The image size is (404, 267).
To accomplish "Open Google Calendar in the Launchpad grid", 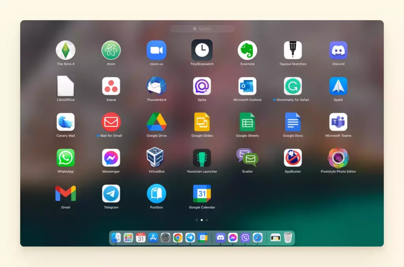I will pos(202,193).
